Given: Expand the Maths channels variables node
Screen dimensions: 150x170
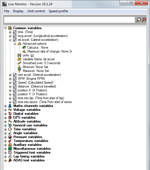Looking at the screenshot, I should (x=5, y=106).
